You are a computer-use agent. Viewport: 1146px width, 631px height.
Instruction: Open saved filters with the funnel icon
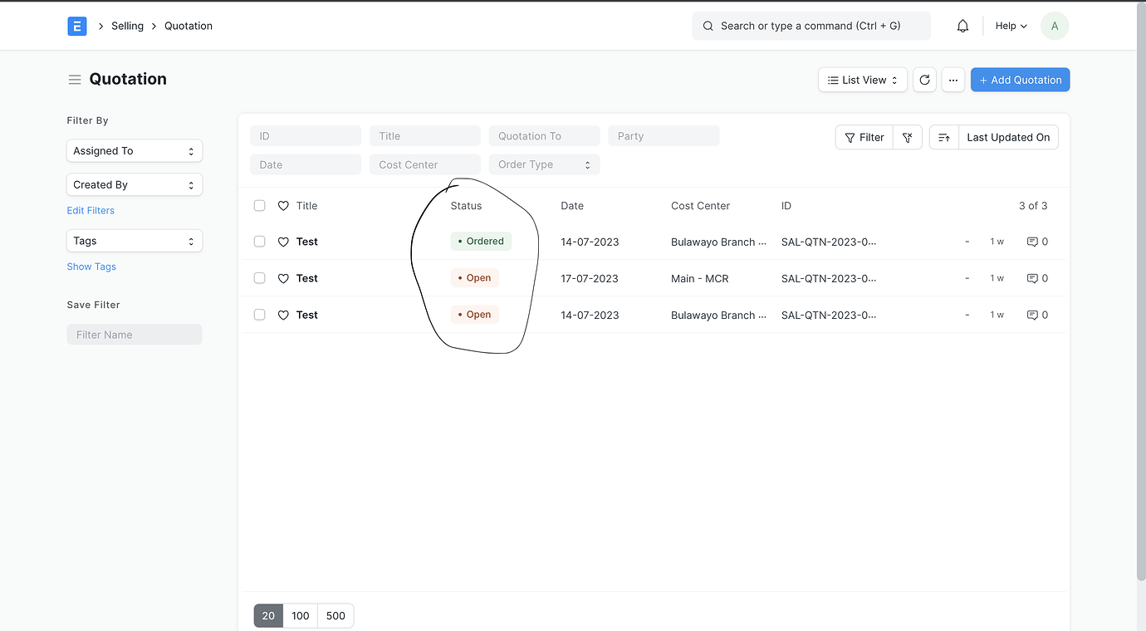[907, 136]
